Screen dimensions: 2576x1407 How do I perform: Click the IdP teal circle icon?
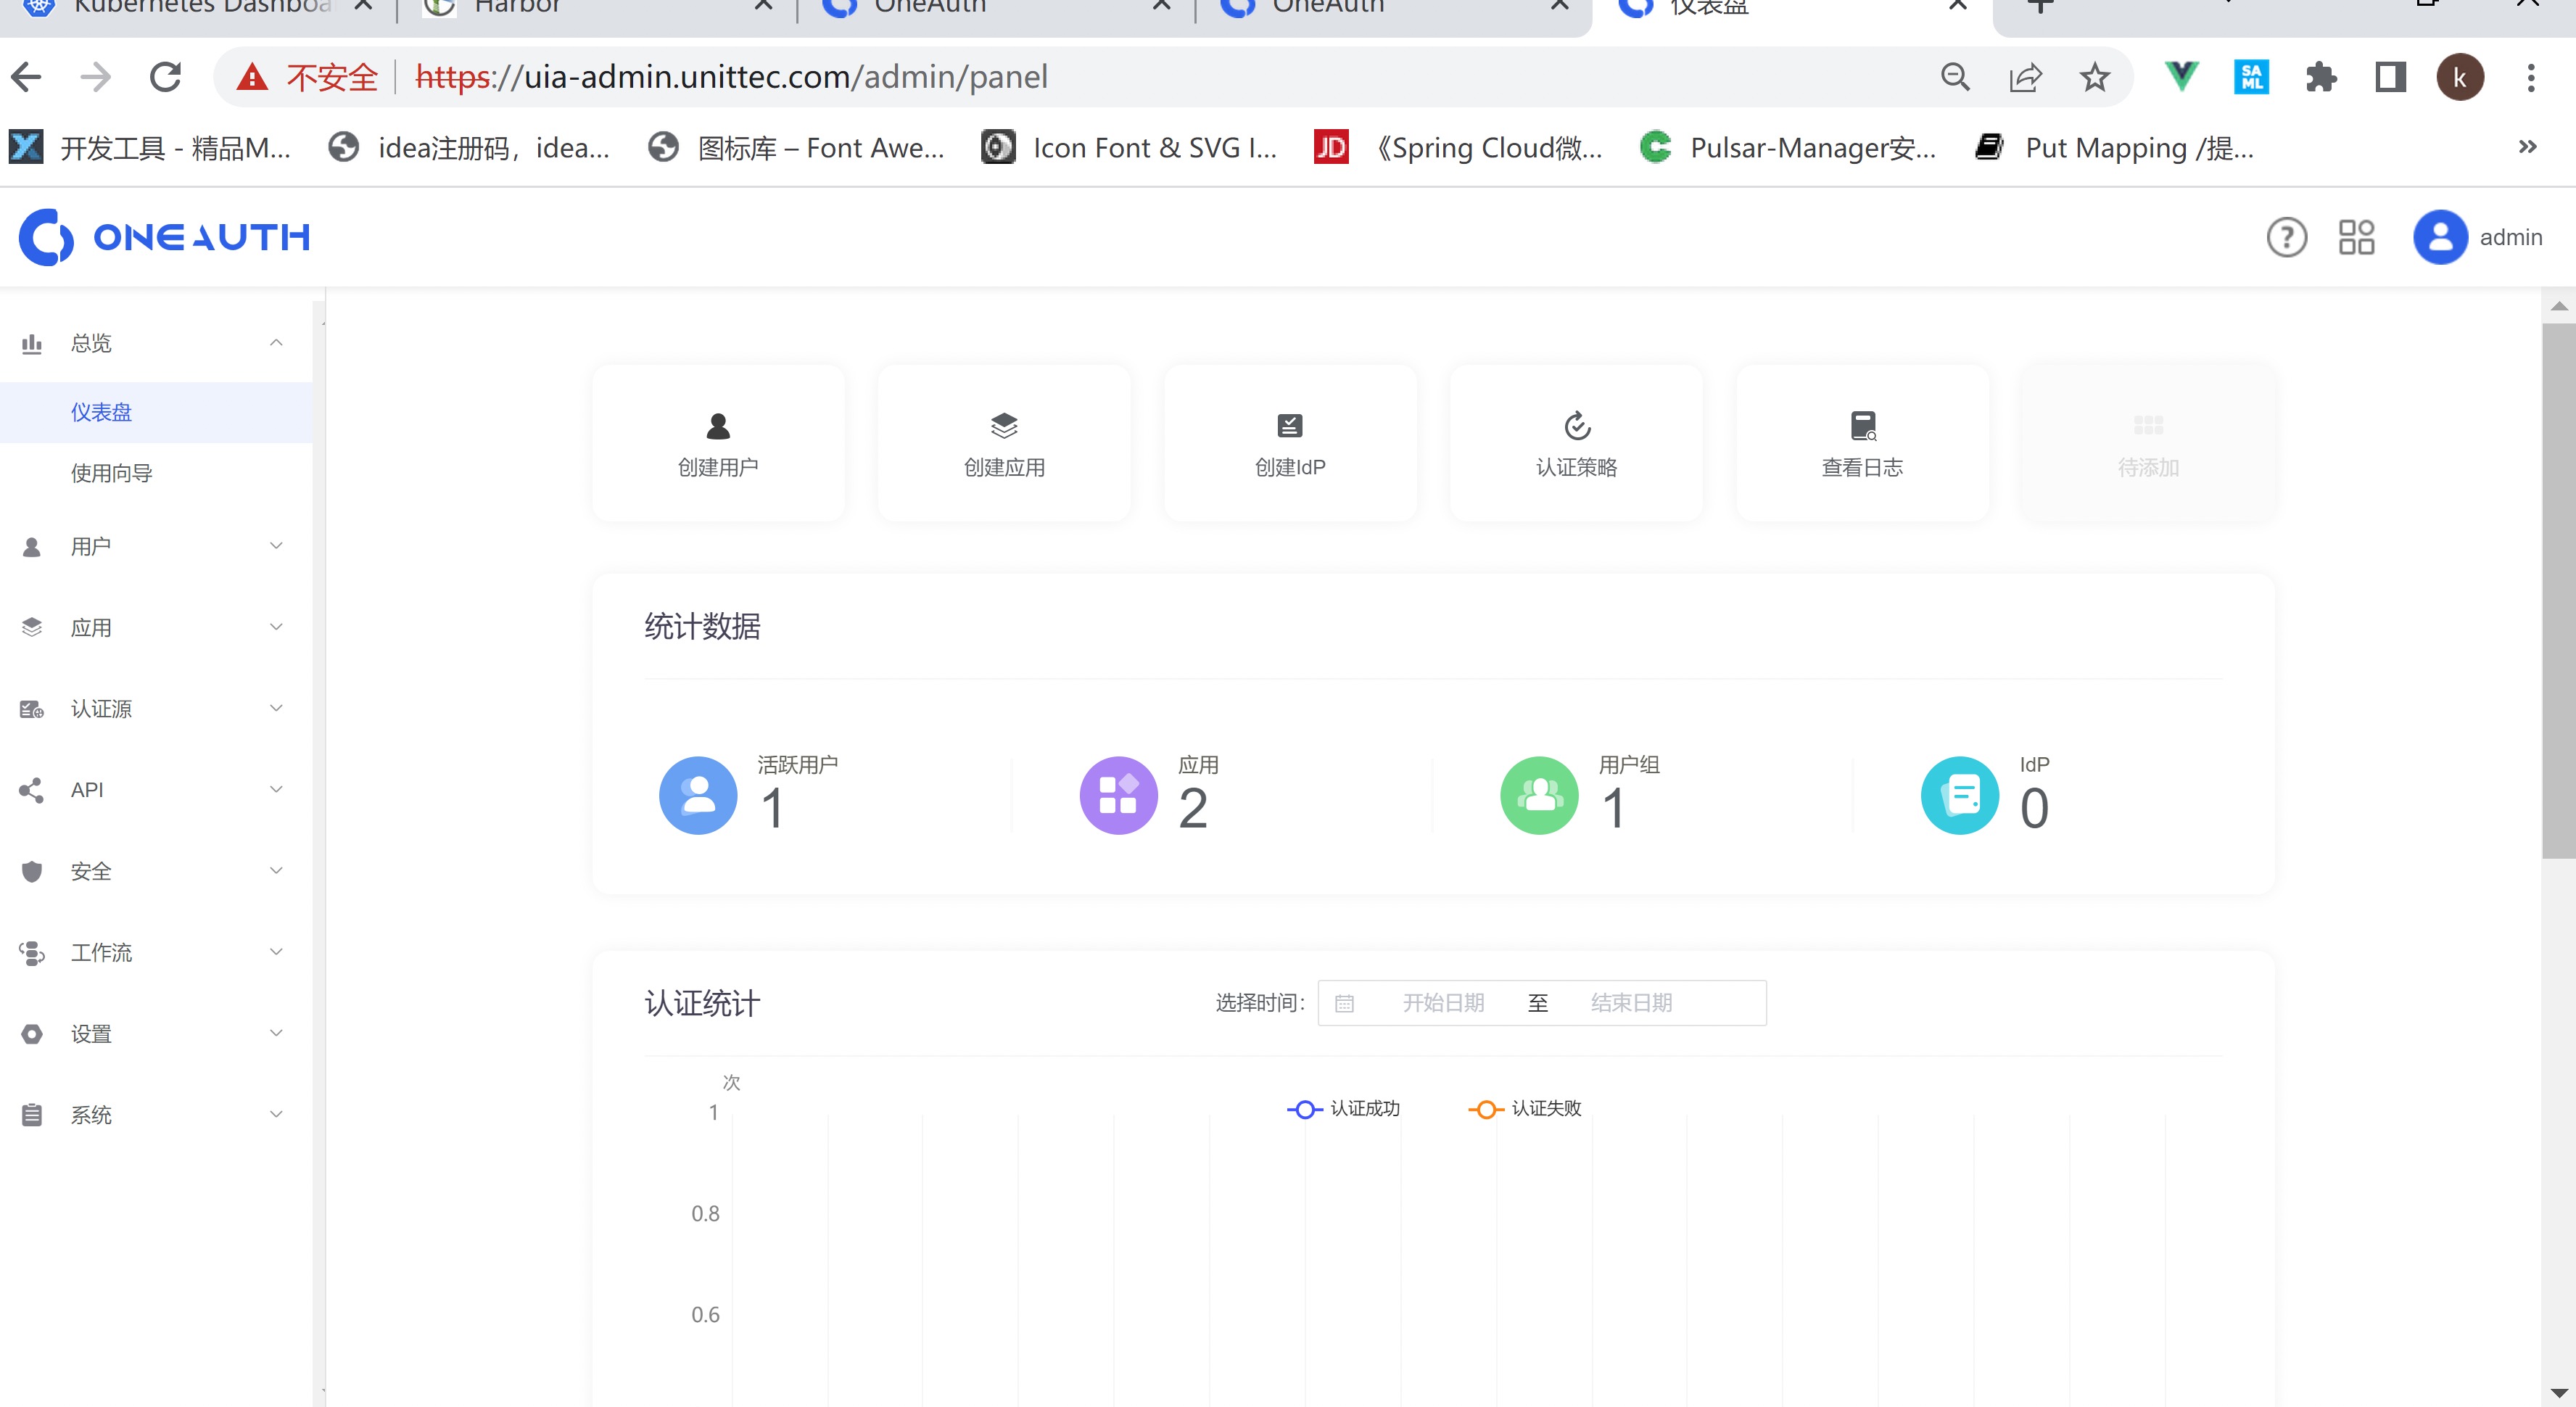tap(1960, 795)
